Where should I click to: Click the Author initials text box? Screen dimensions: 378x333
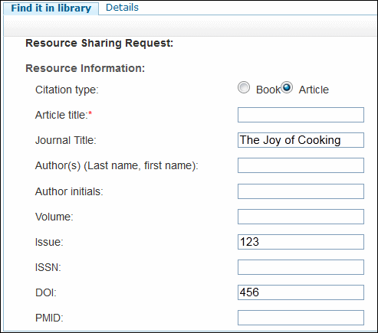click(301, 191)
